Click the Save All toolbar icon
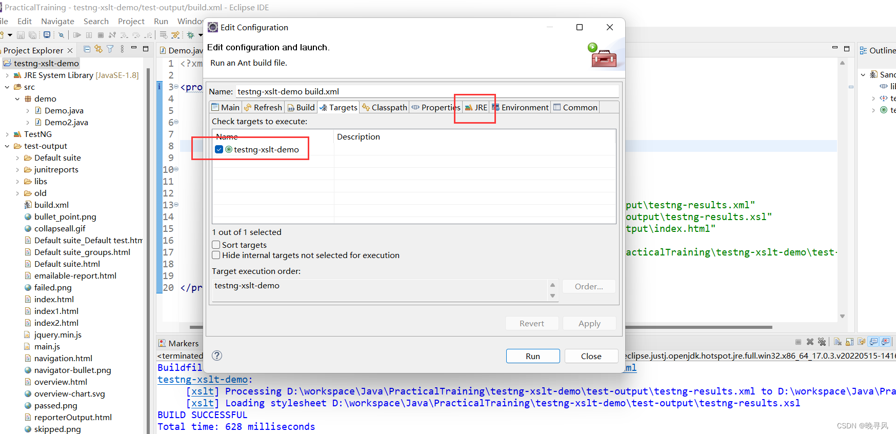Viewport: 896px width, 434px height. pos(32,35)
